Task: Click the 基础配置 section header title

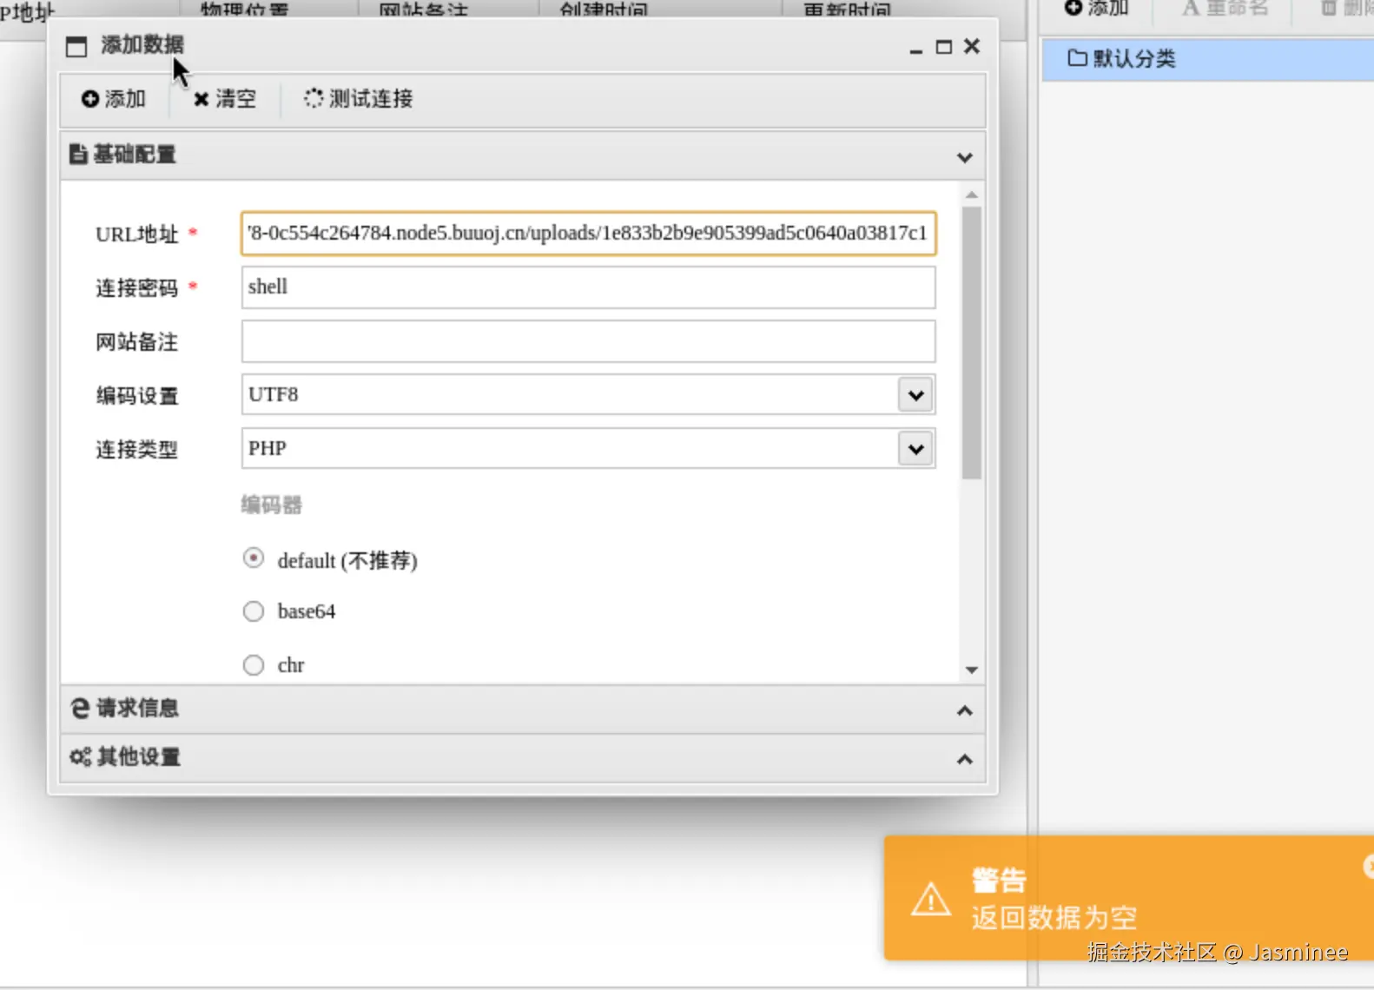Action: coord(135,155)
